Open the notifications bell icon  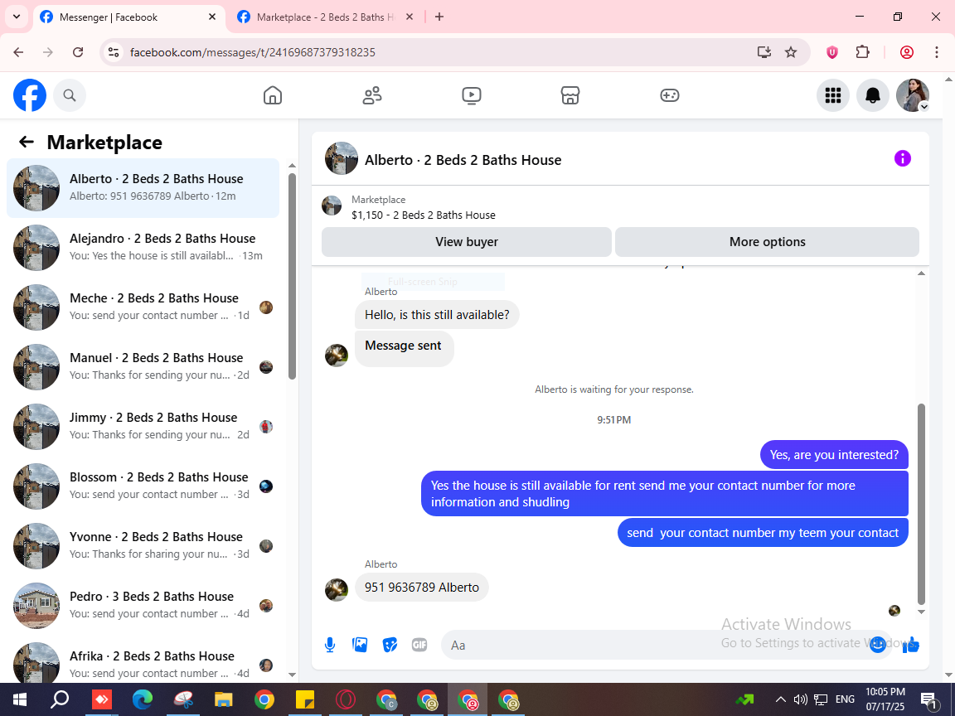click(873, 95)
